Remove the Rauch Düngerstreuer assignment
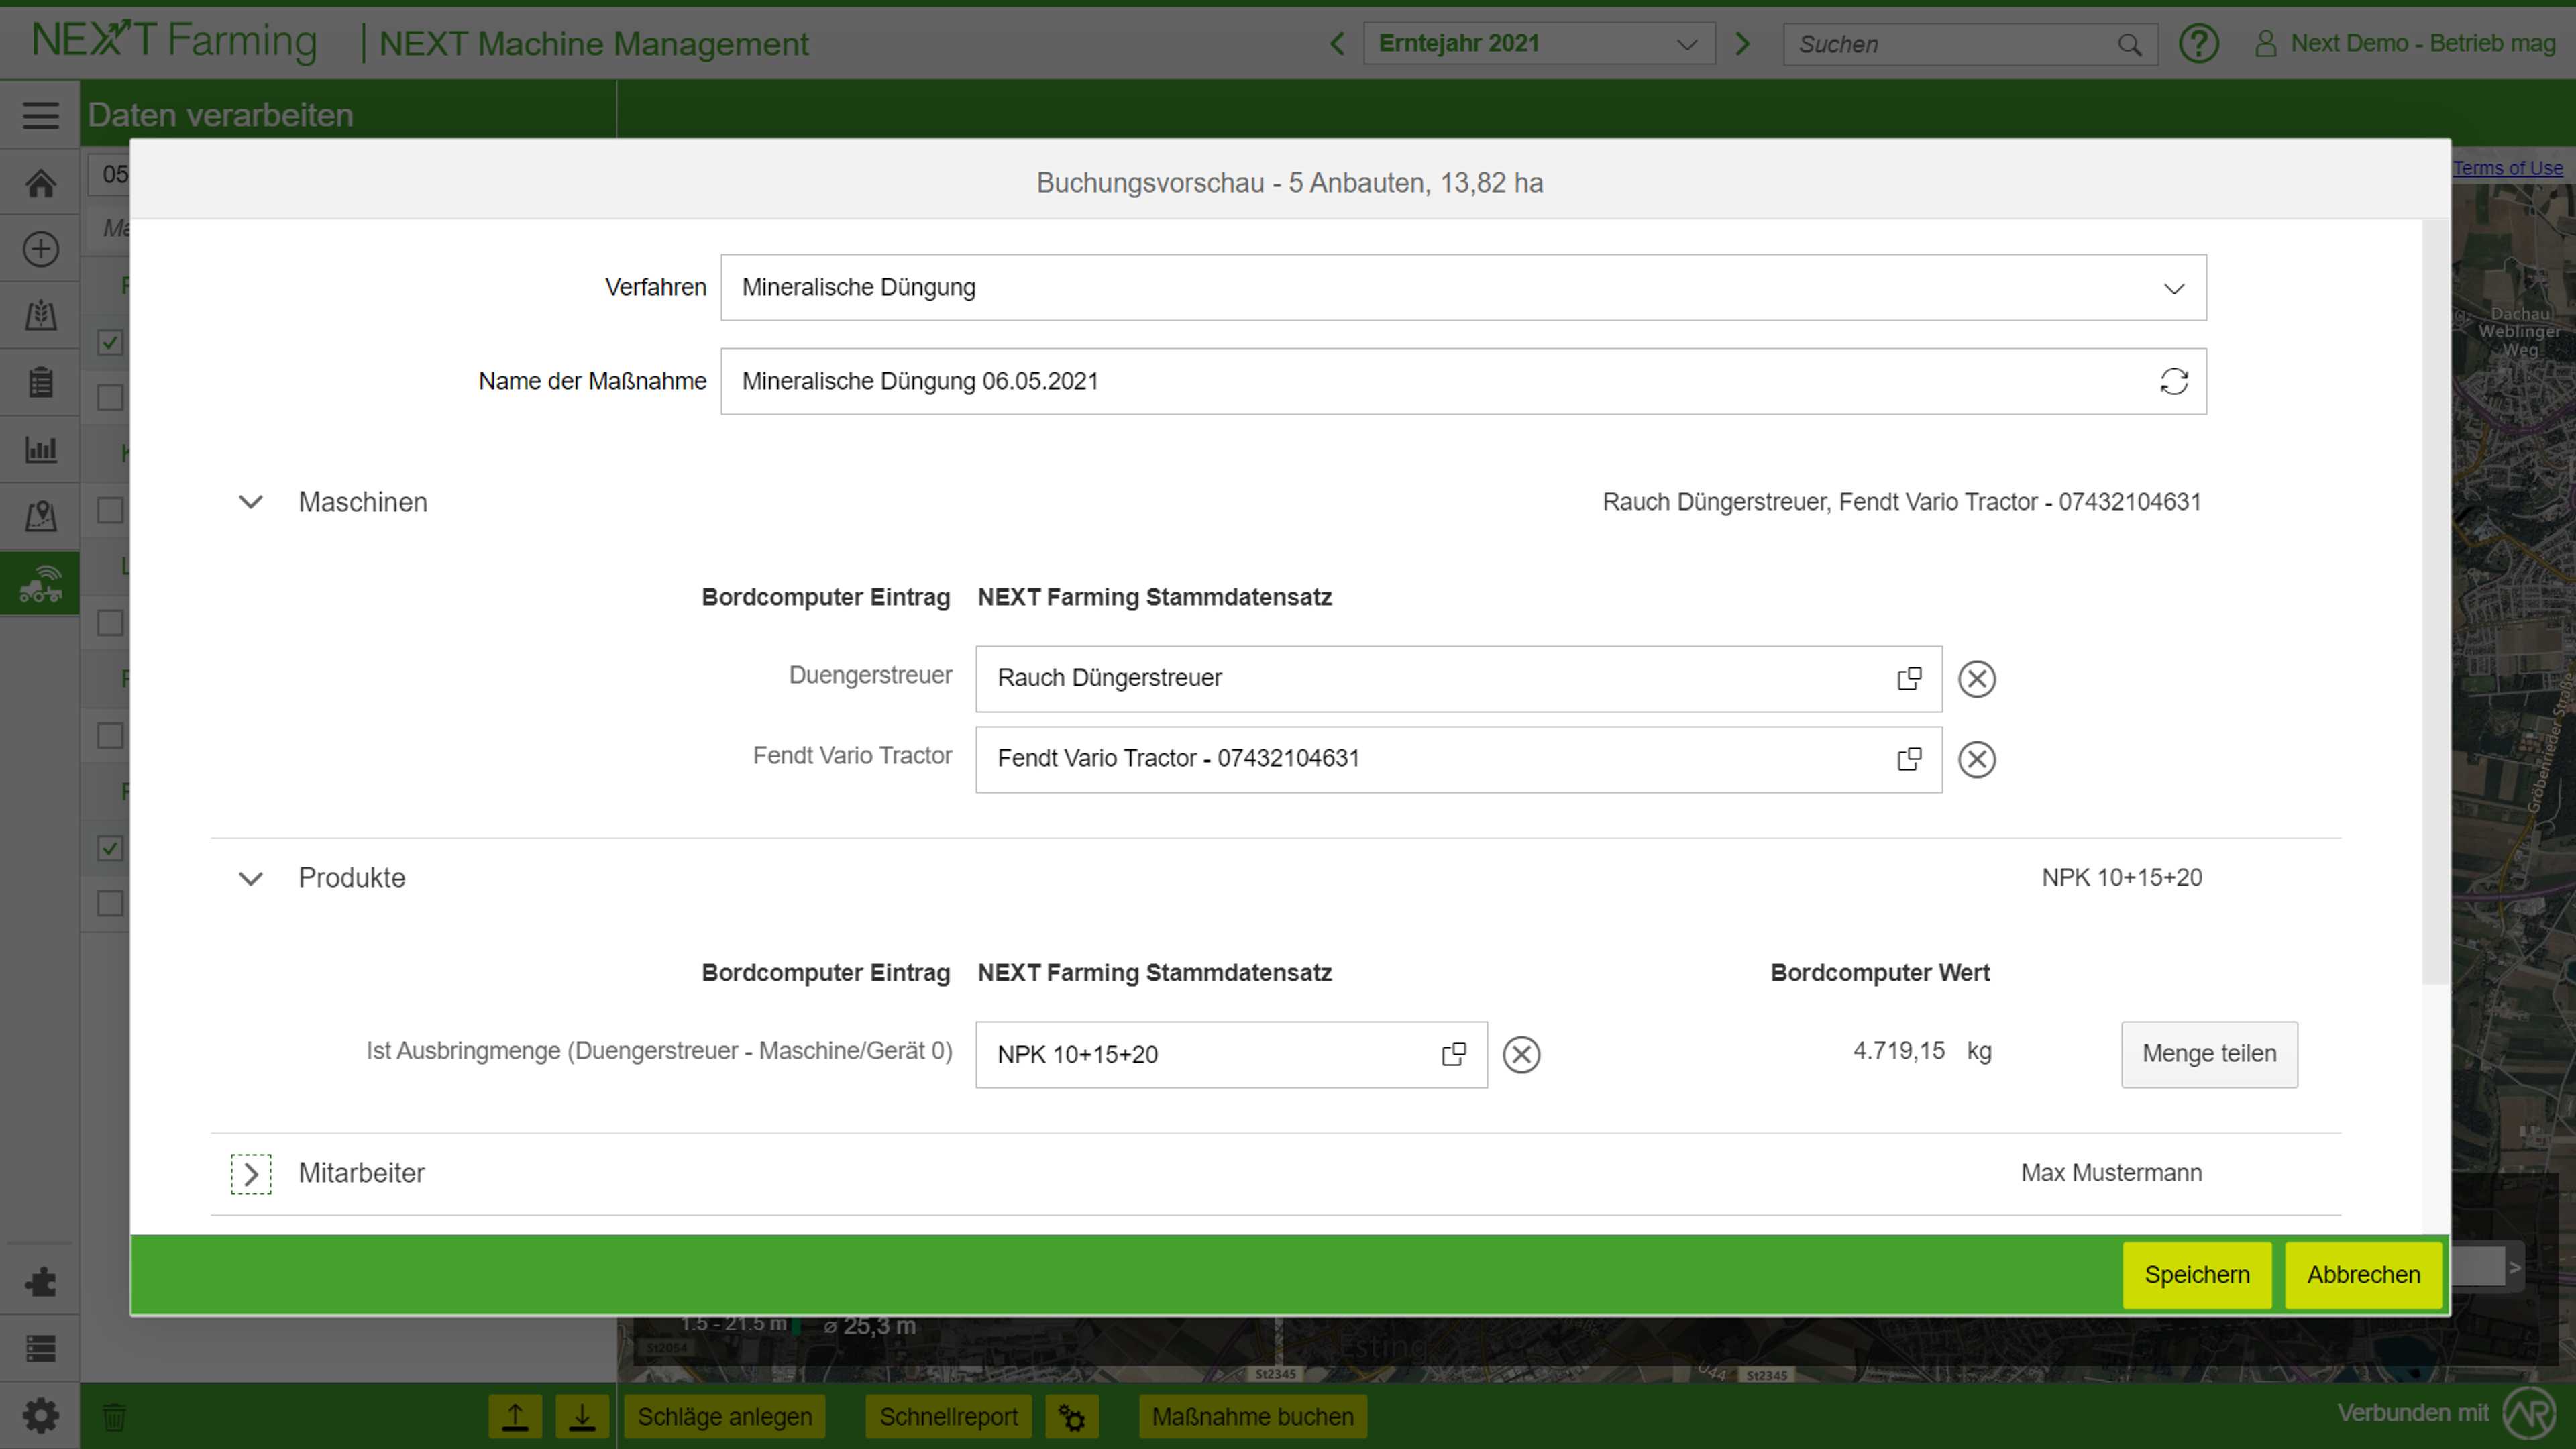Viewport: 2576px width, 1449px height. pyautogui.click(x=1977, y=679)
